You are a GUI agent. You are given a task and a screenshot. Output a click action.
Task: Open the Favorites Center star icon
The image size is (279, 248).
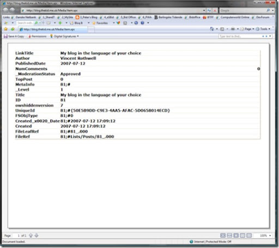6,29
